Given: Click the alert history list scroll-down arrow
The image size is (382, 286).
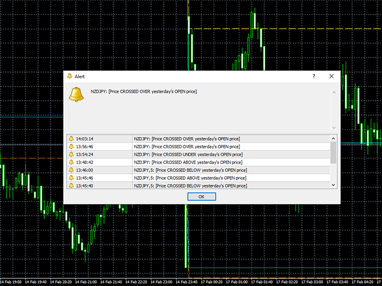Looking at the screenshot, I should pyautogui.click(x=333, y=185).
